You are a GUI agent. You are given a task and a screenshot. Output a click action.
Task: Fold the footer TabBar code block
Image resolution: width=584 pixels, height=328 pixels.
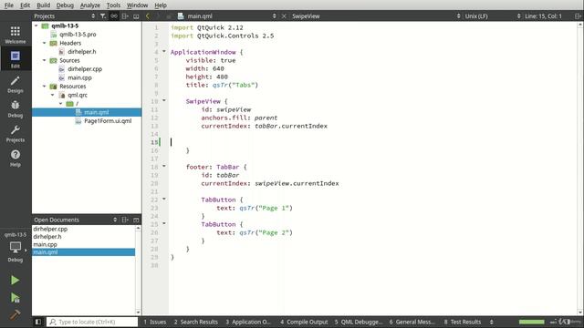coord(164,166)
